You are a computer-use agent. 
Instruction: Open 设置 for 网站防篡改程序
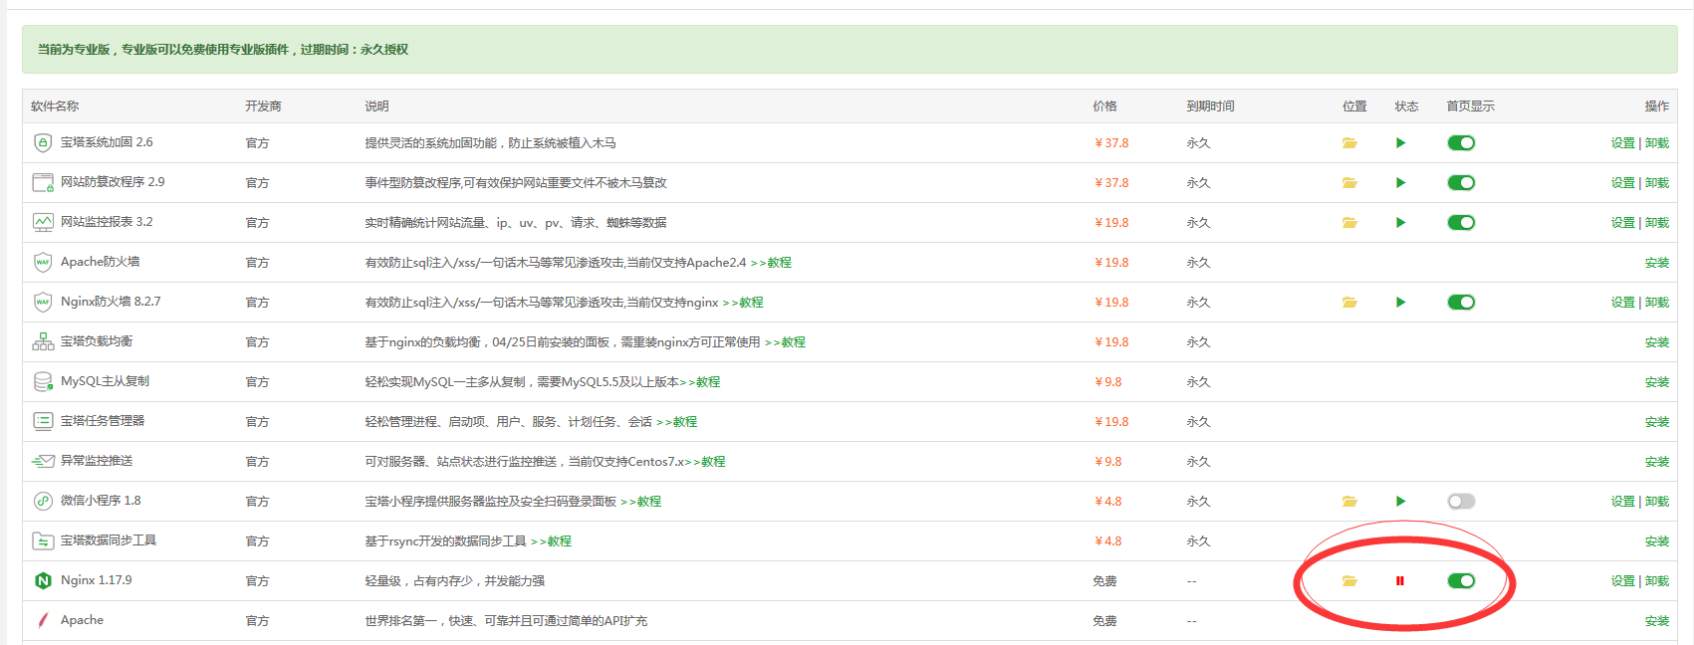pyautogui.click(x=1623, y=183)
